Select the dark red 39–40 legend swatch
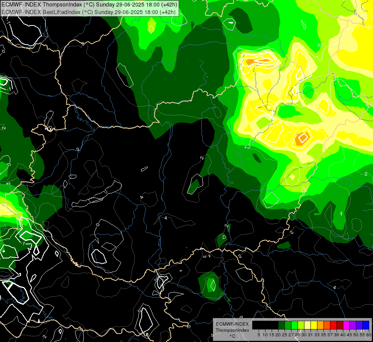Screen dimensions: 373x342 (340, 325)
